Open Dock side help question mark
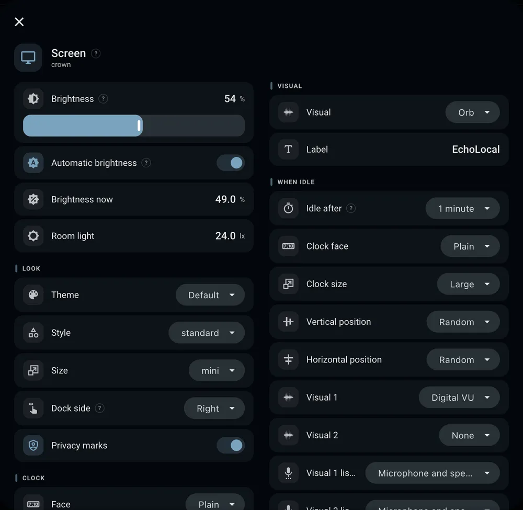Viewport: 523px width, 510px height. click(x=100, y=409)
